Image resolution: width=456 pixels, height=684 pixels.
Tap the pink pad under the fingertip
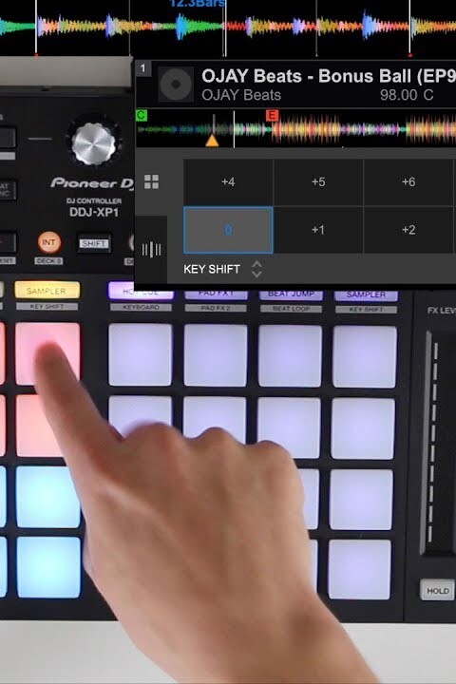click(x=47, y=353)
